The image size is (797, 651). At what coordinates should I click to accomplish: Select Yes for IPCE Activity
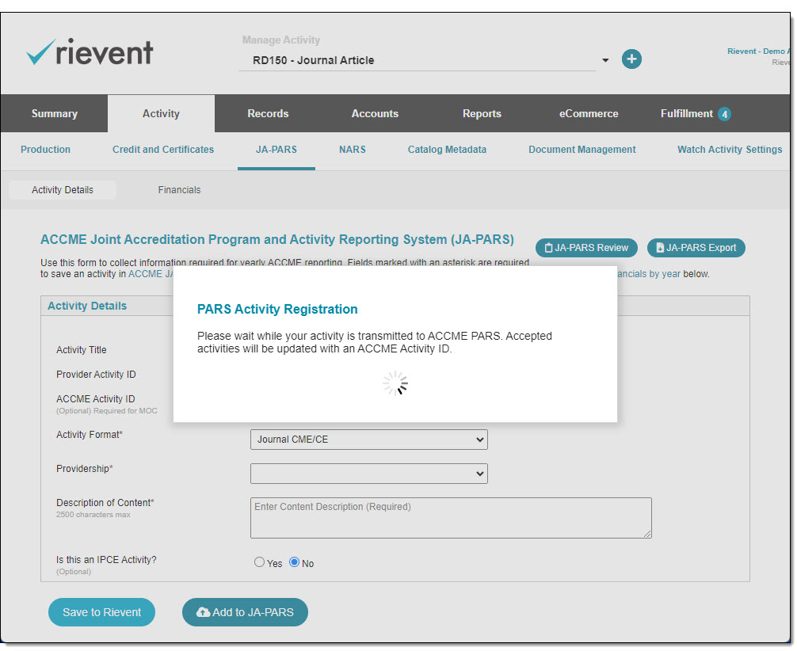click(259, 562)
